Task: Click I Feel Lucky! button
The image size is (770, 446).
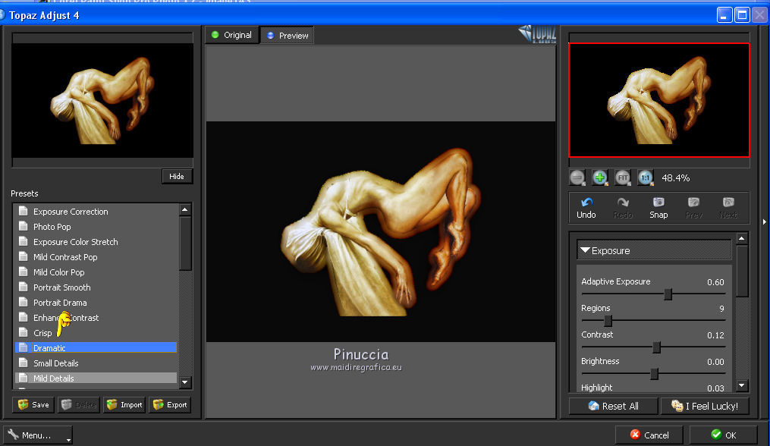Action: click(705, 407)
